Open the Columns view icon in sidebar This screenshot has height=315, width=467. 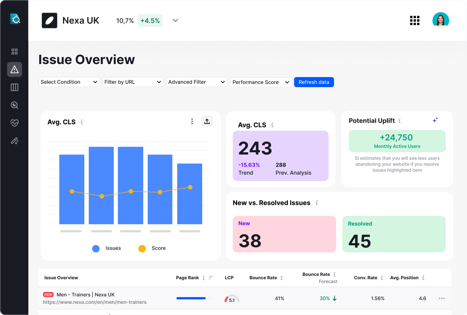click(14, 87)
